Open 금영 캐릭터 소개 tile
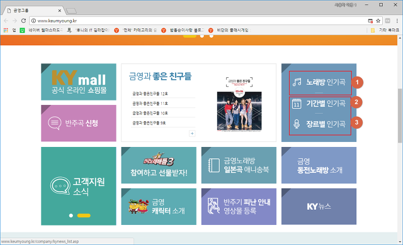The image size is (403, 245). 159,207
